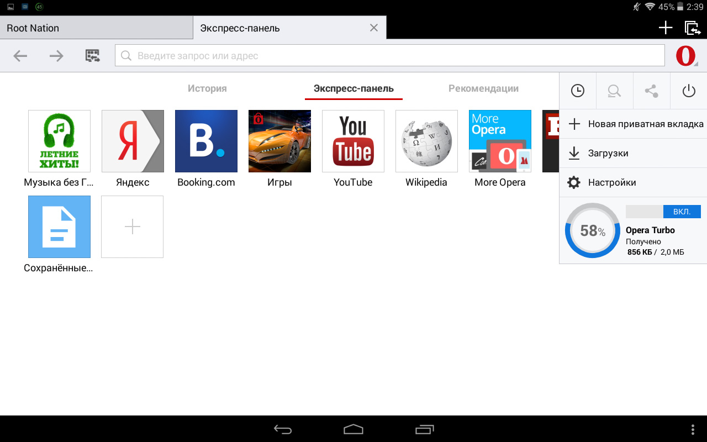Open the Сохранённые... pages tile
Screen dimensions: 707x442
59,234
